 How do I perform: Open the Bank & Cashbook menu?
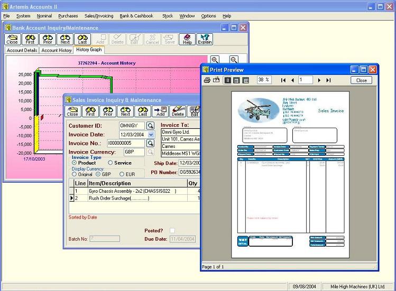tap(136, 16)
